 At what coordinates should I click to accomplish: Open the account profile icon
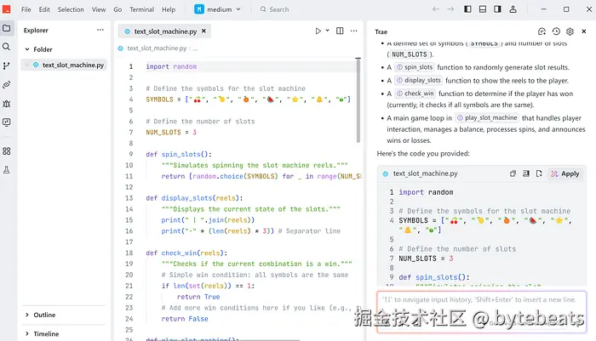pyautogui.click(x=513, y=9)
